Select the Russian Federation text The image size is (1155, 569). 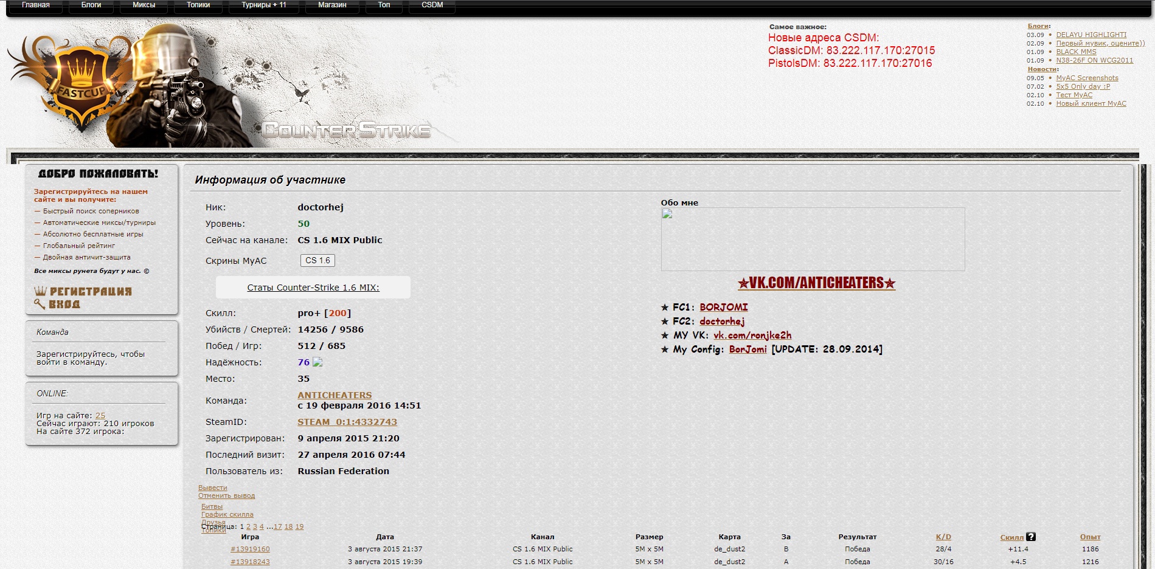(343, 471)
